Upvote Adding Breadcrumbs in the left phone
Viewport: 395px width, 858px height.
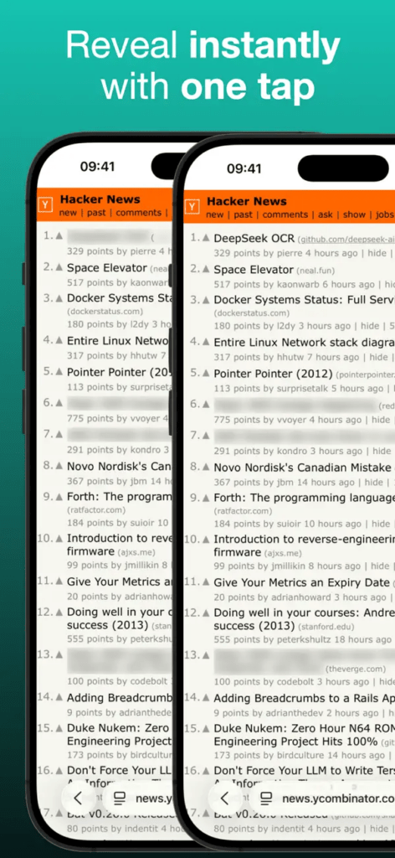[59, 698]
